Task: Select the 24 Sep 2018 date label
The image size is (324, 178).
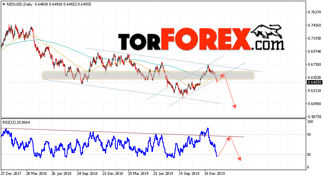Action: click(87, 174)
